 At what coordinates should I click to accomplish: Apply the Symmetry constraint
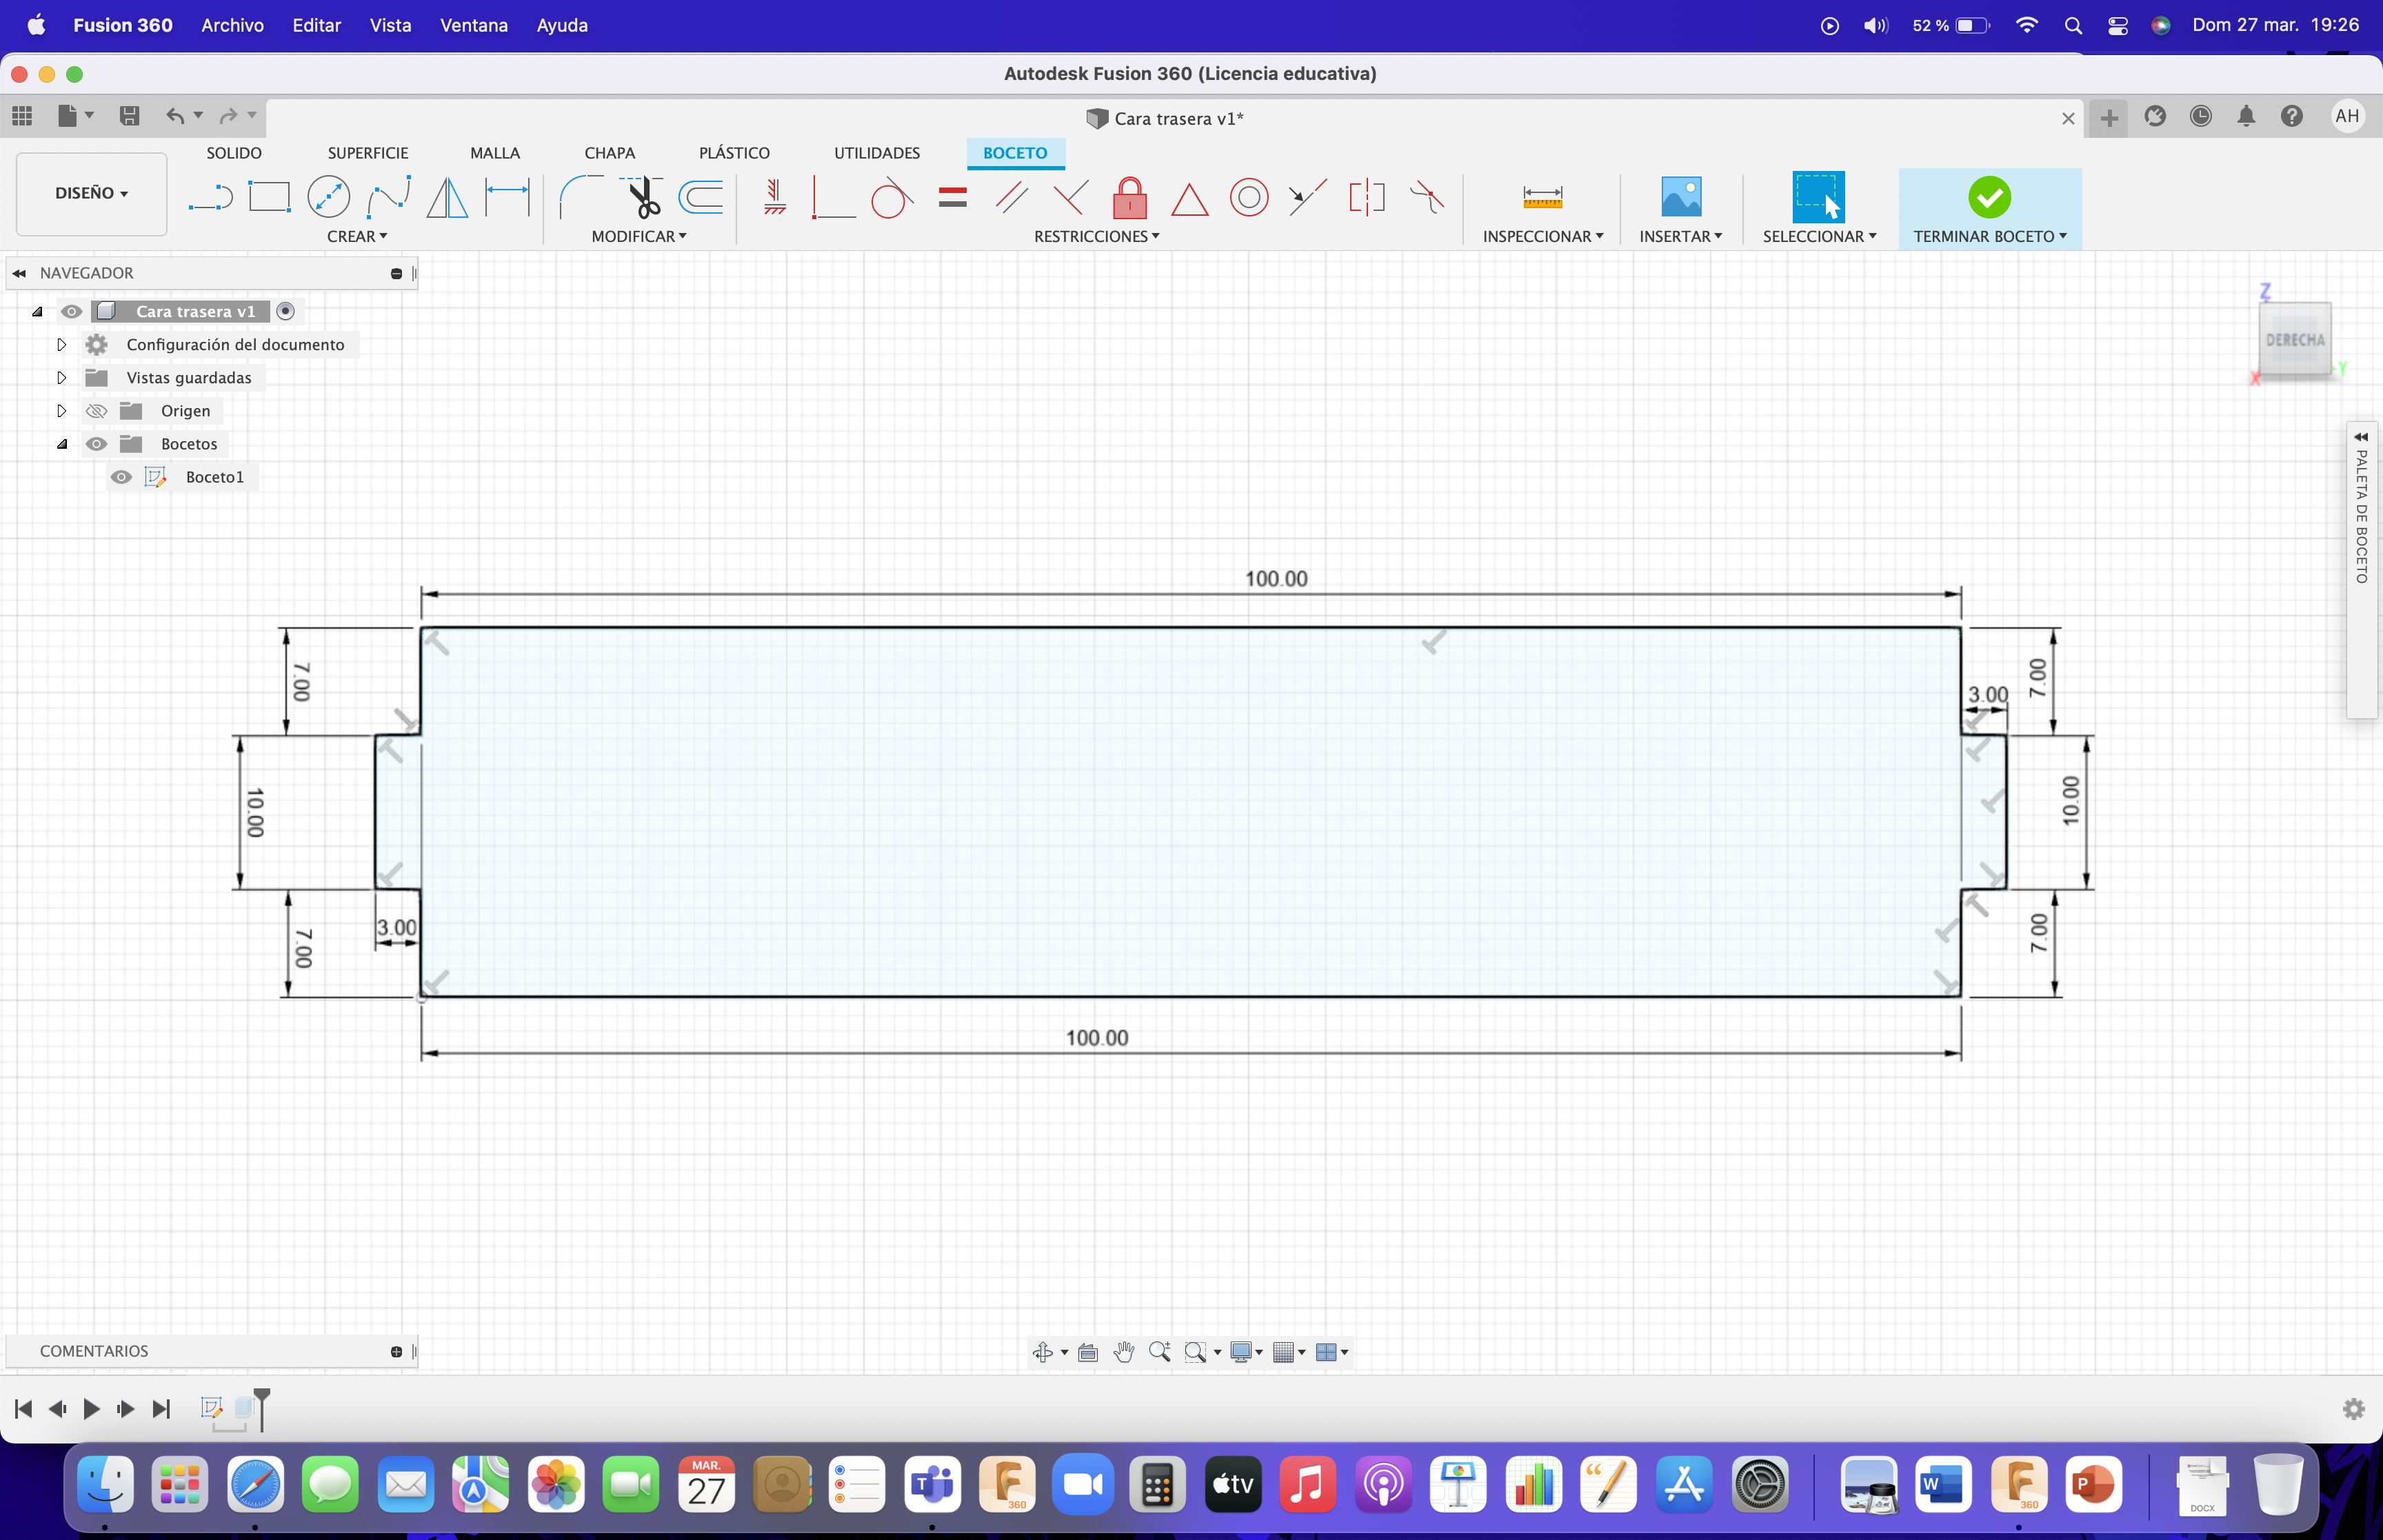point(1367,197)
